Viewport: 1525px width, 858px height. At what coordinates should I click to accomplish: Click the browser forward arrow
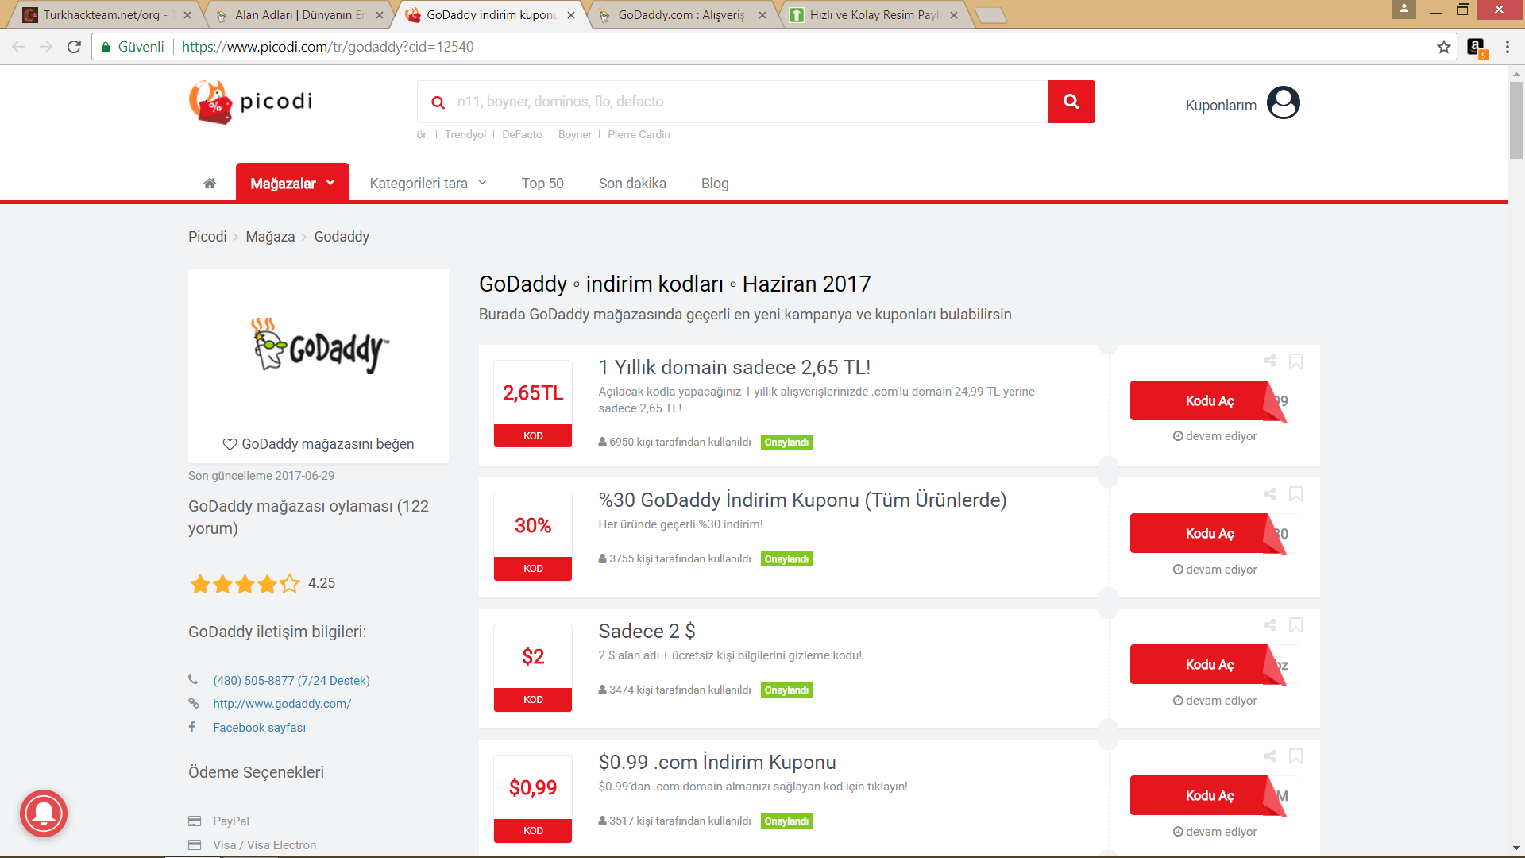coord(46,47)
